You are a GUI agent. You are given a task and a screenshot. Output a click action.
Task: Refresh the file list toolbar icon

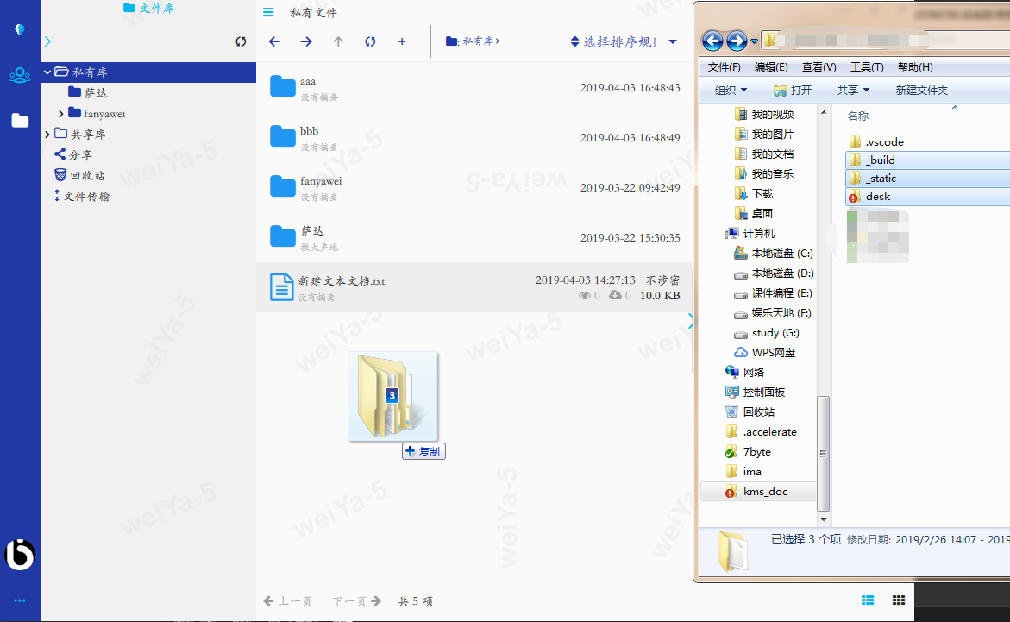click(370, 41)
